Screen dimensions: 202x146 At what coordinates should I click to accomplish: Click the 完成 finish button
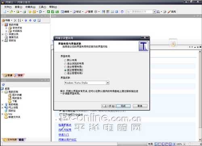tap(123, 106)
